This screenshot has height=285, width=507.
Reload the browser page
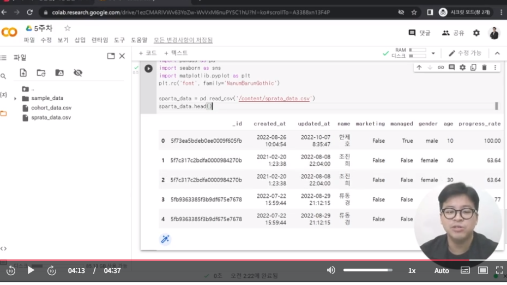tap(30, 13)
